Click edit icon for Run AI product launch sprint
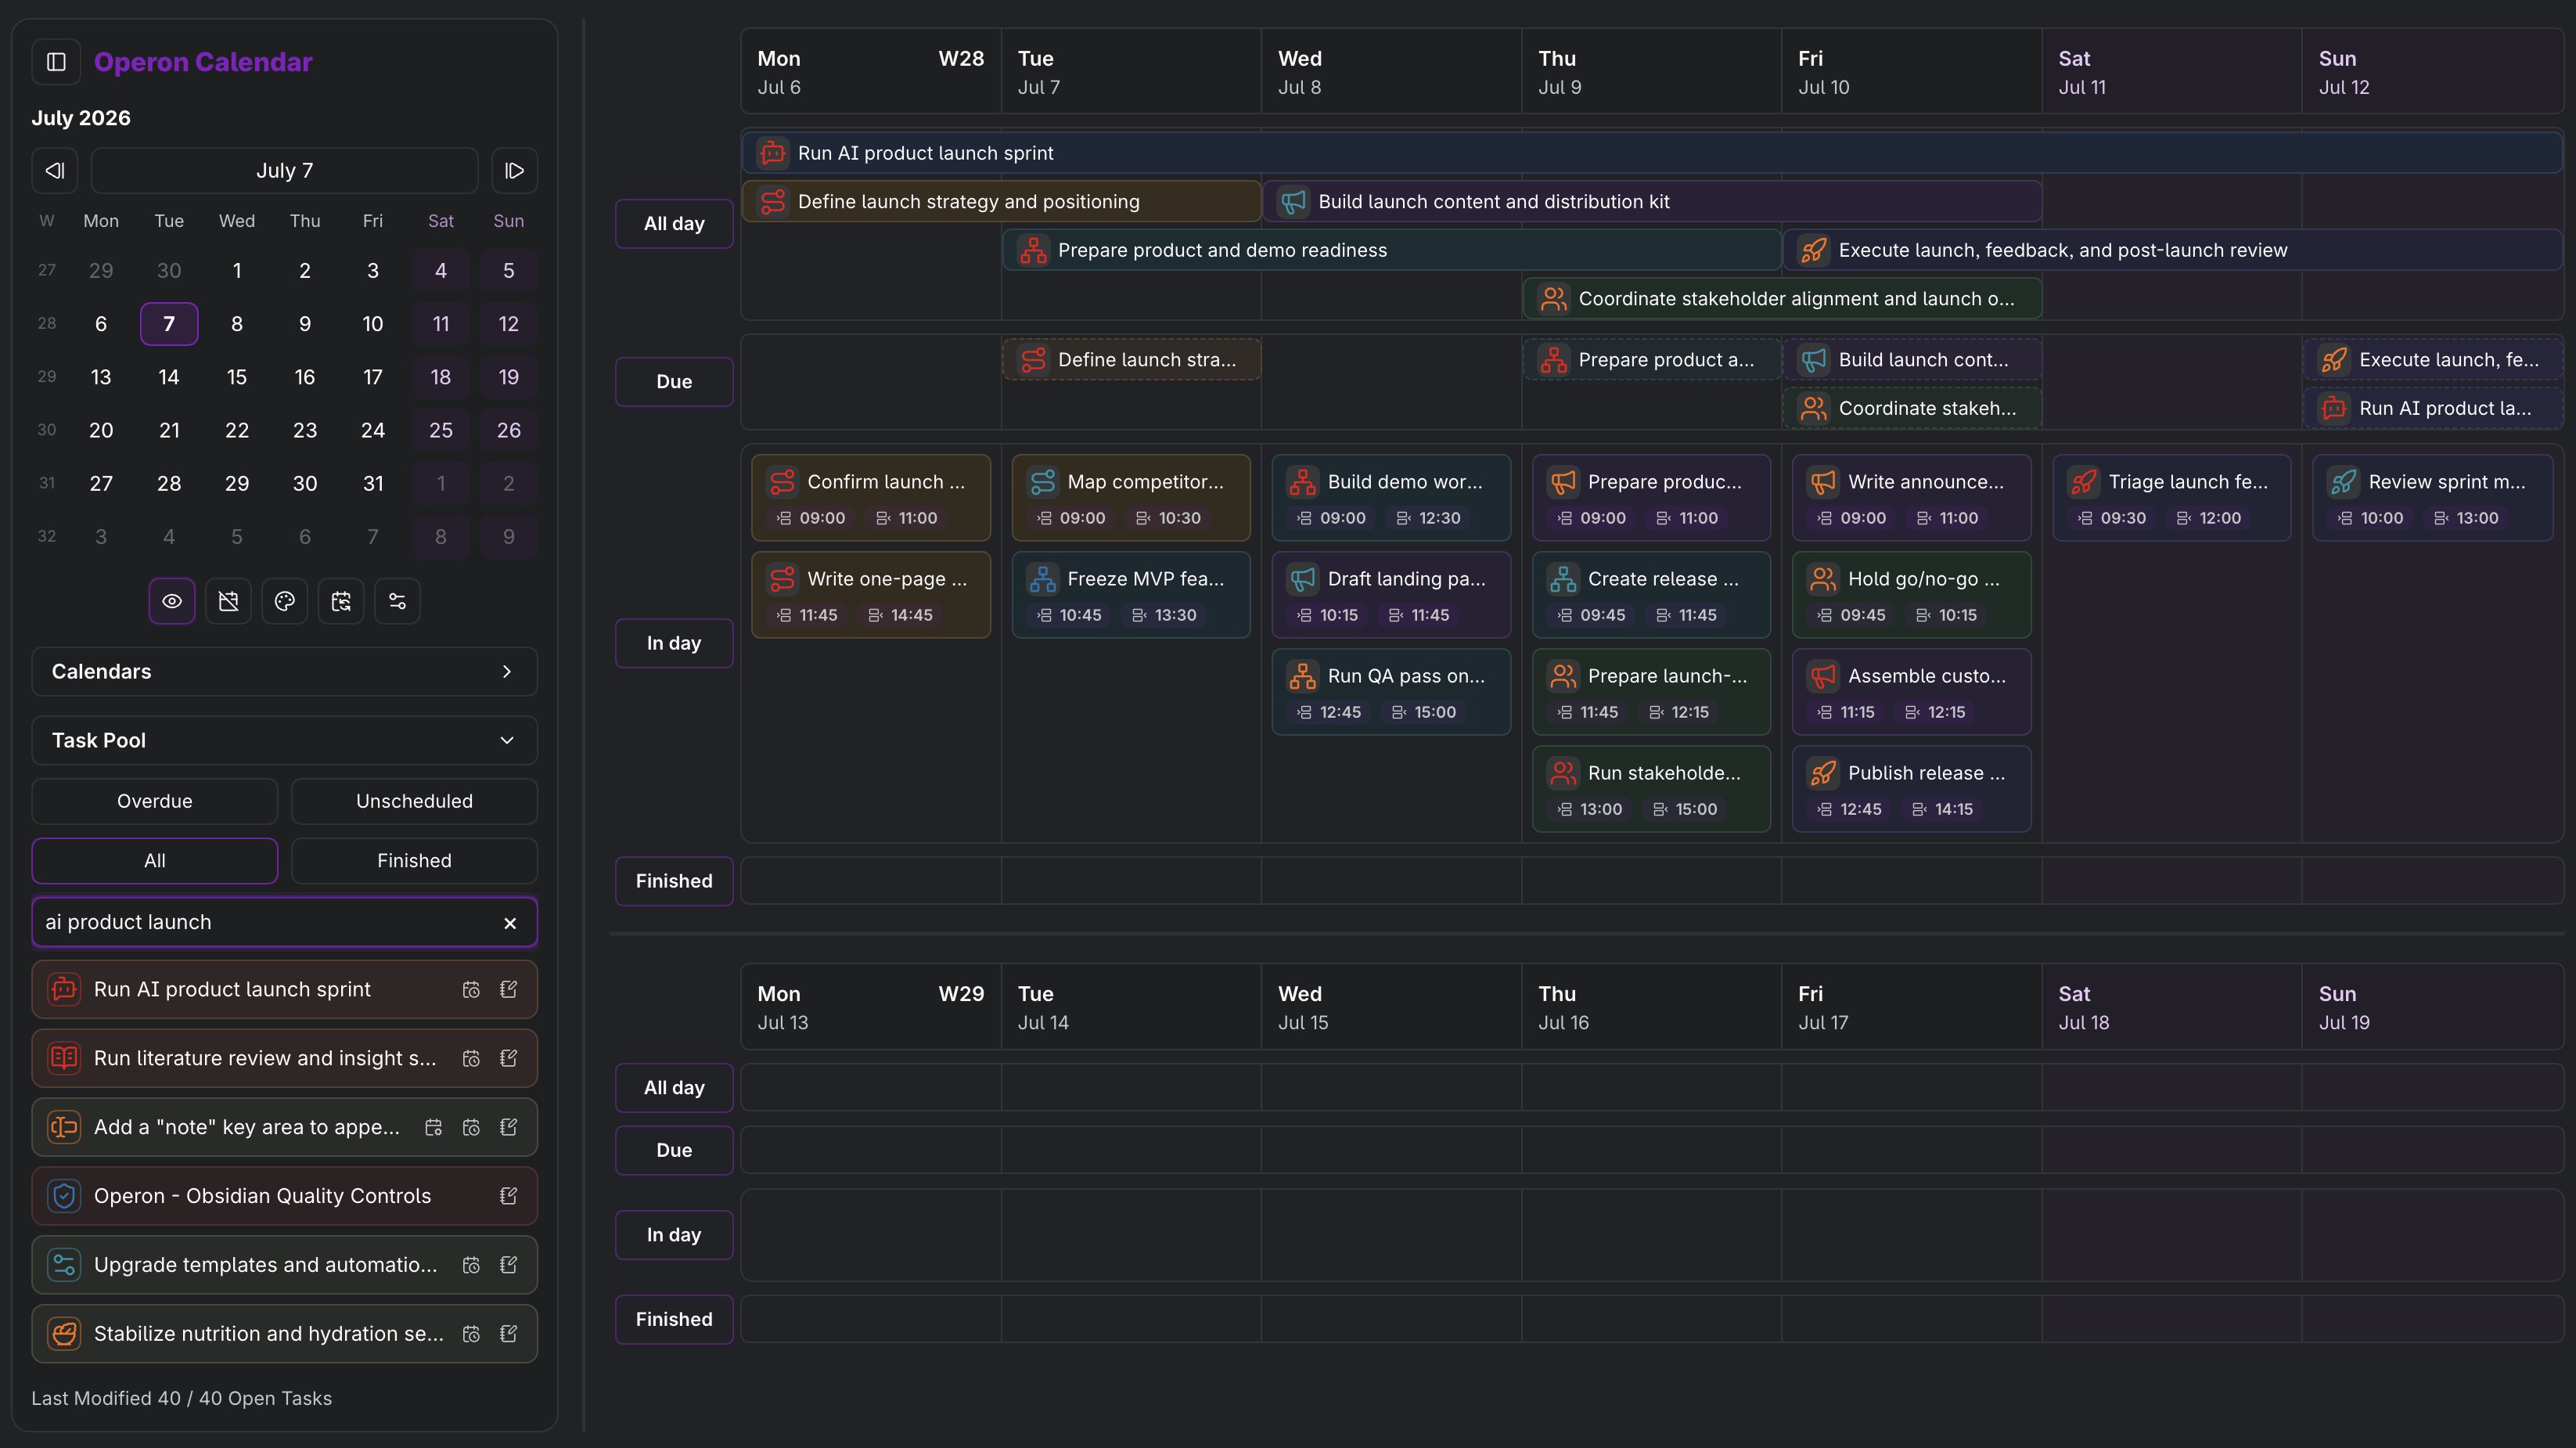Viewport: 2576px width, 1448px height. tap(508, 989)
